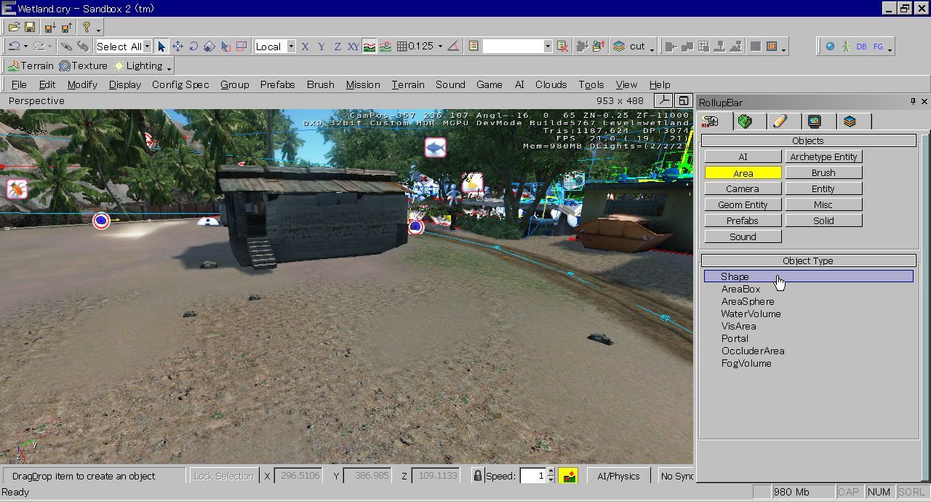Open the DB database view icon
The width and height of the screenshot is (931, 502).
pyautogui.click(x=862, y=46)
